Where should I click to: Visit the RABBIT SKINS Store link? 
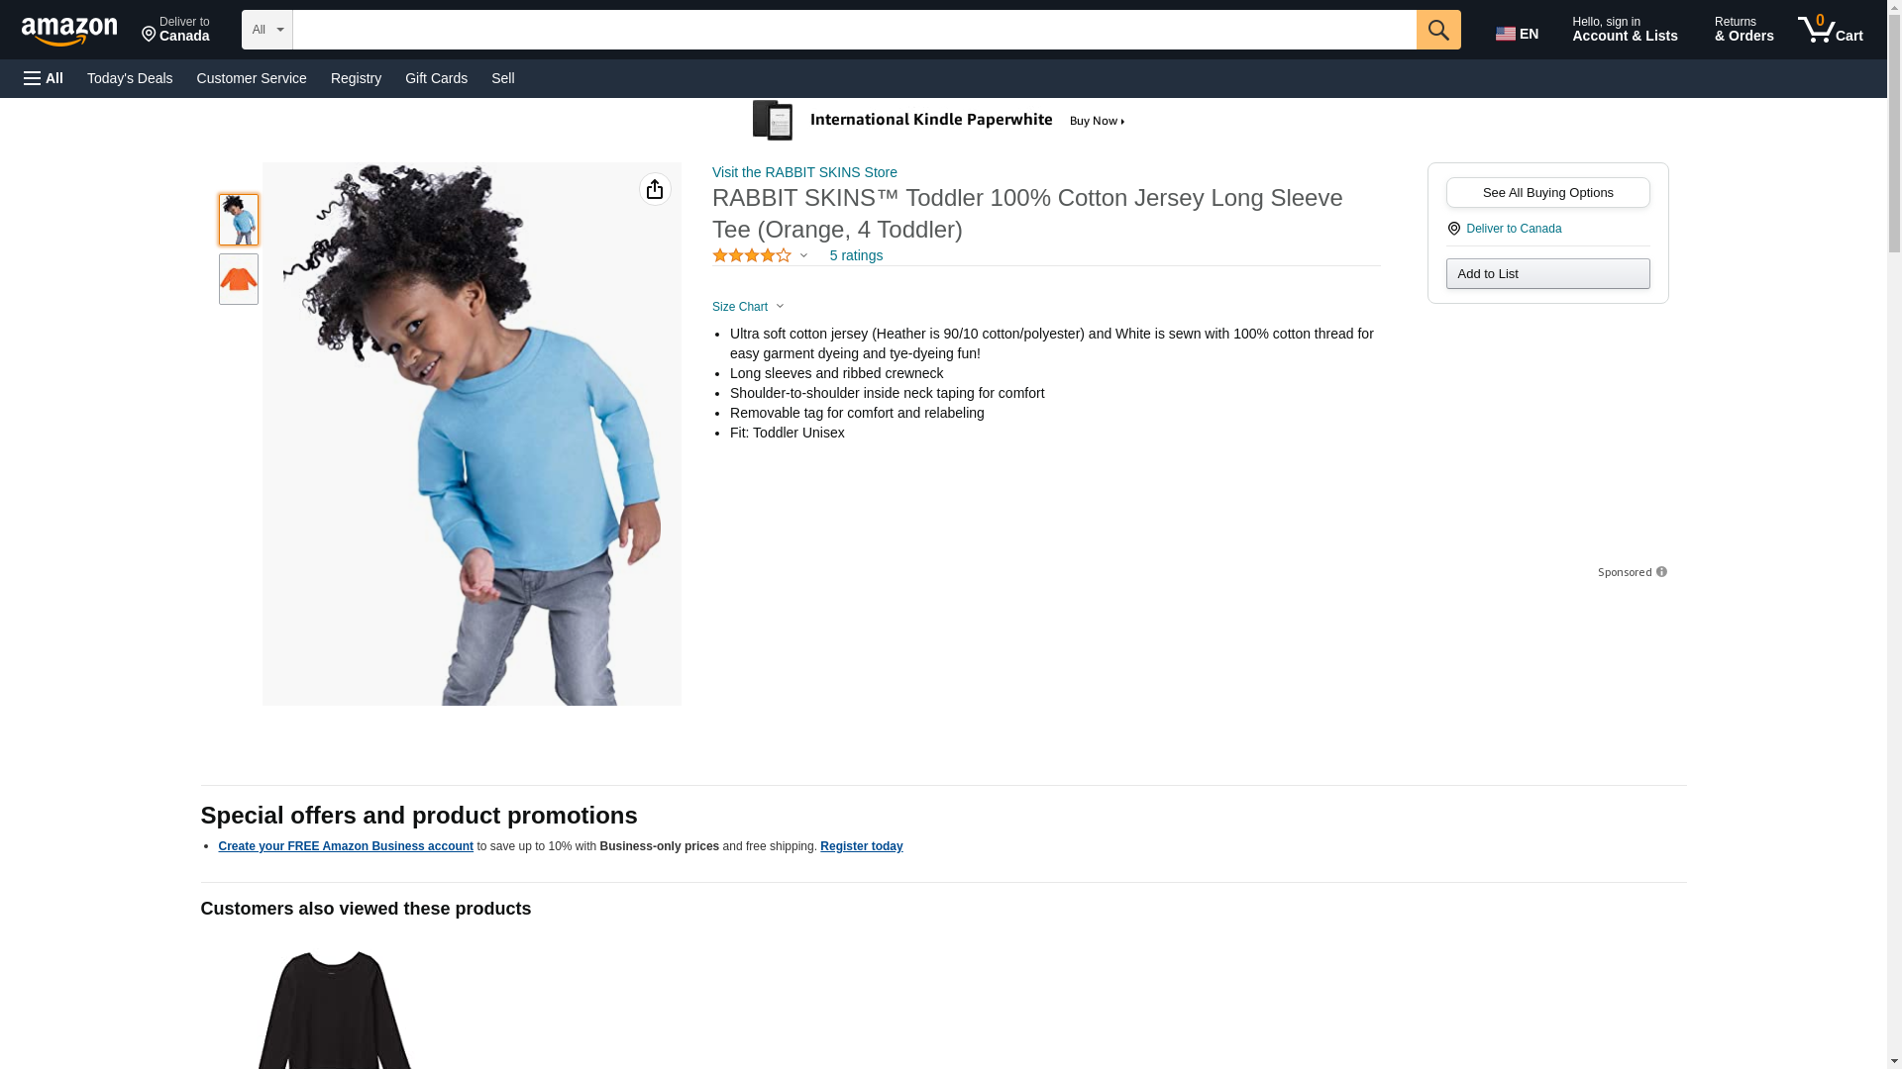point(804,172)
